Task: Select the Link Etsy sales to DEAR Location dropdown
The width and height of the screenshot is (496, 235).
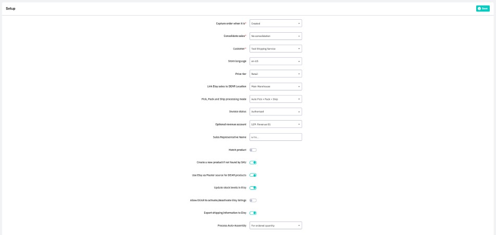Action: [276, 86]
